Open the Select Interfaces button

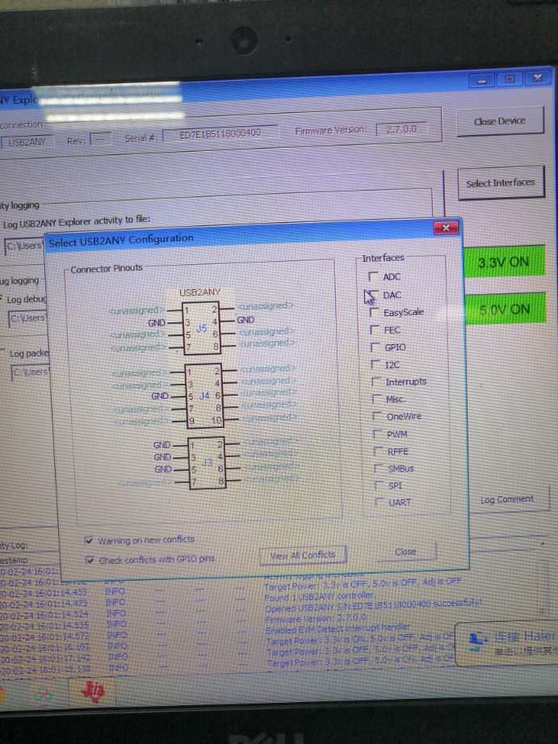(501, 183)
